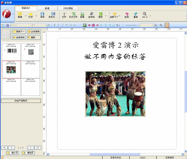Select the 图形 (Shape) tool
187x159 pixels.
[101, 15]
